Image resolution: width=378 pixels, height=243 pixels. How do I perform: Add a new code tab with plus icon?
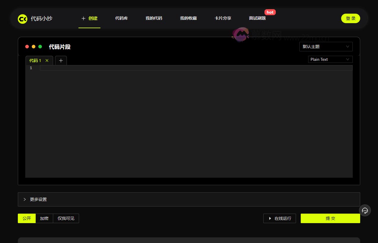(x=61, y=61)
